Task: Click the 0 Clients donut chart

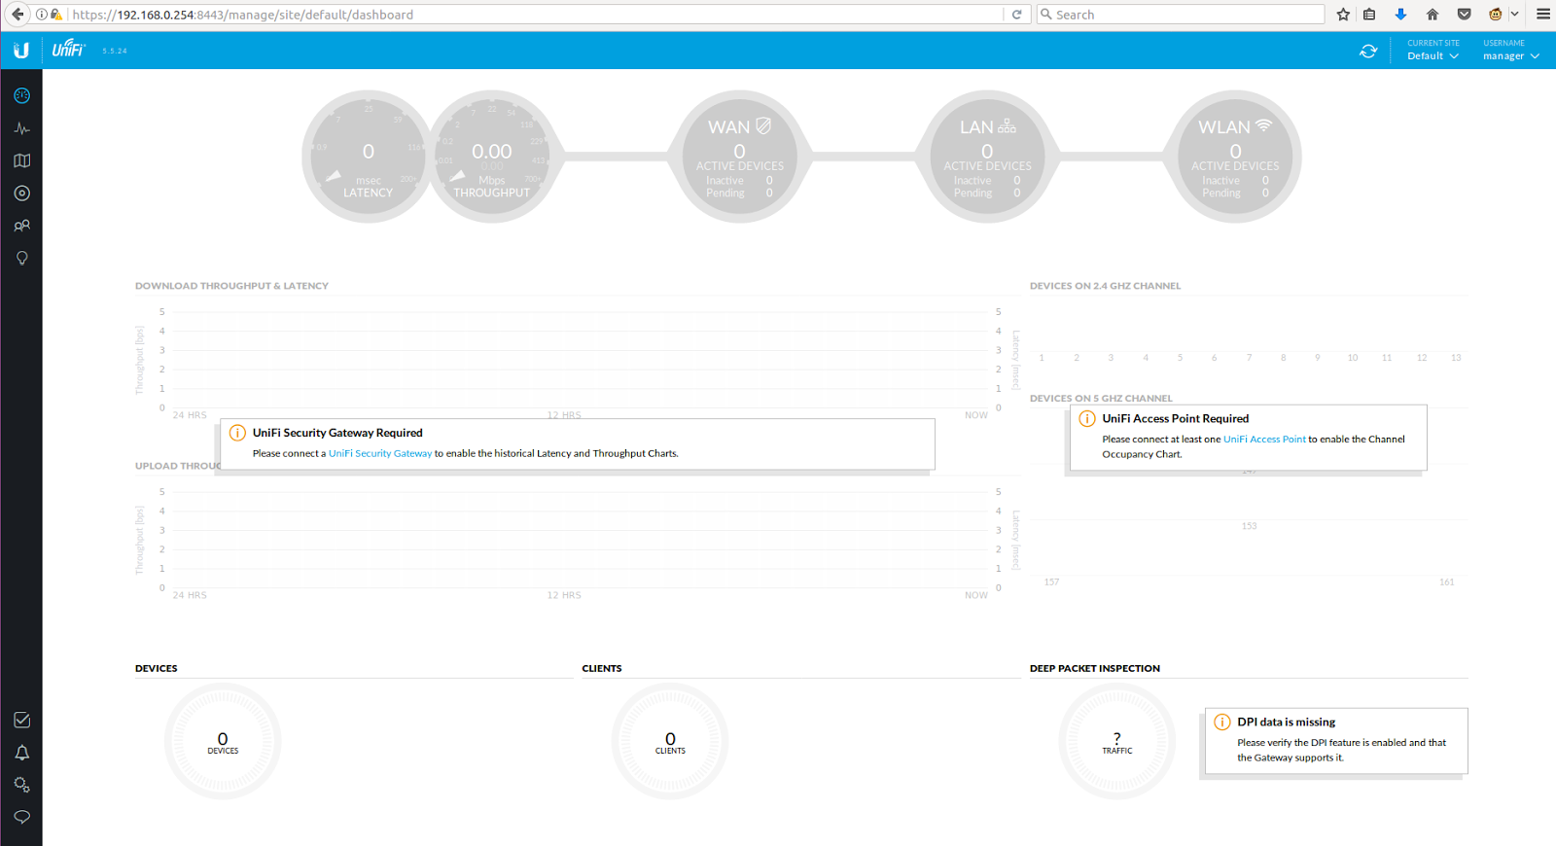Action: click(670, 742)
